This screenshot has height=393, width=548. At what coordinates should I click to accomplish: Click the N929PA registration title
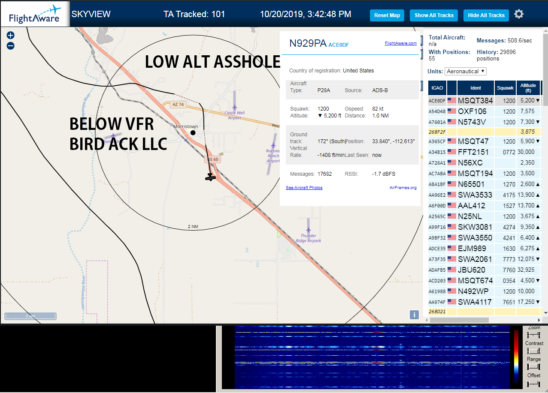tap(308, 43)
